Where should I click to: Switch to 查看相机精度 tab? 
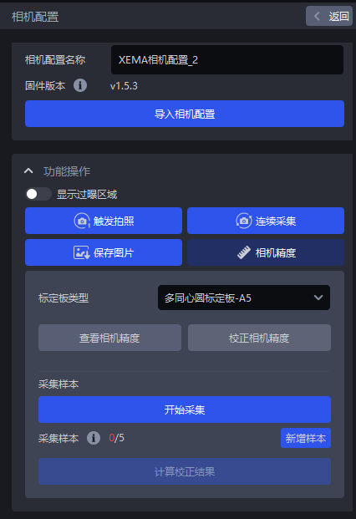pos(109,338)
